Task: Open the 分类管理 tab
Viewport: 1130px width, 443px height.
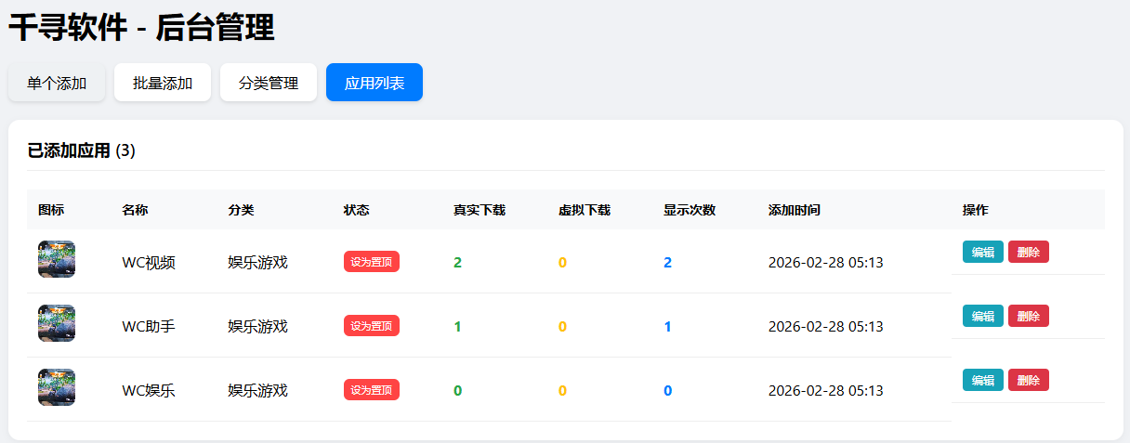Action: coord(269,83)
